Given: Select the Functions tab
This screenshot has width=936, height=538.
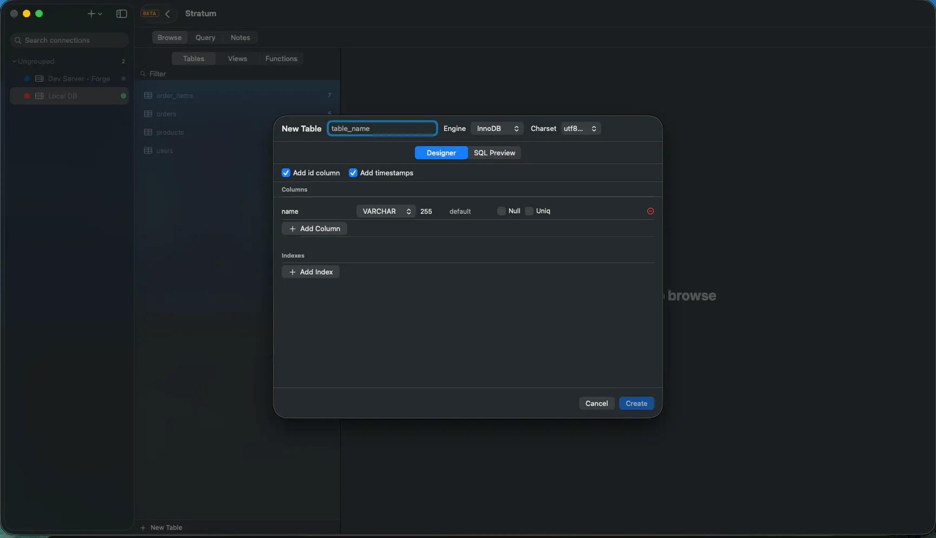Looking at the screenshot, I should (x=281, y=58).
